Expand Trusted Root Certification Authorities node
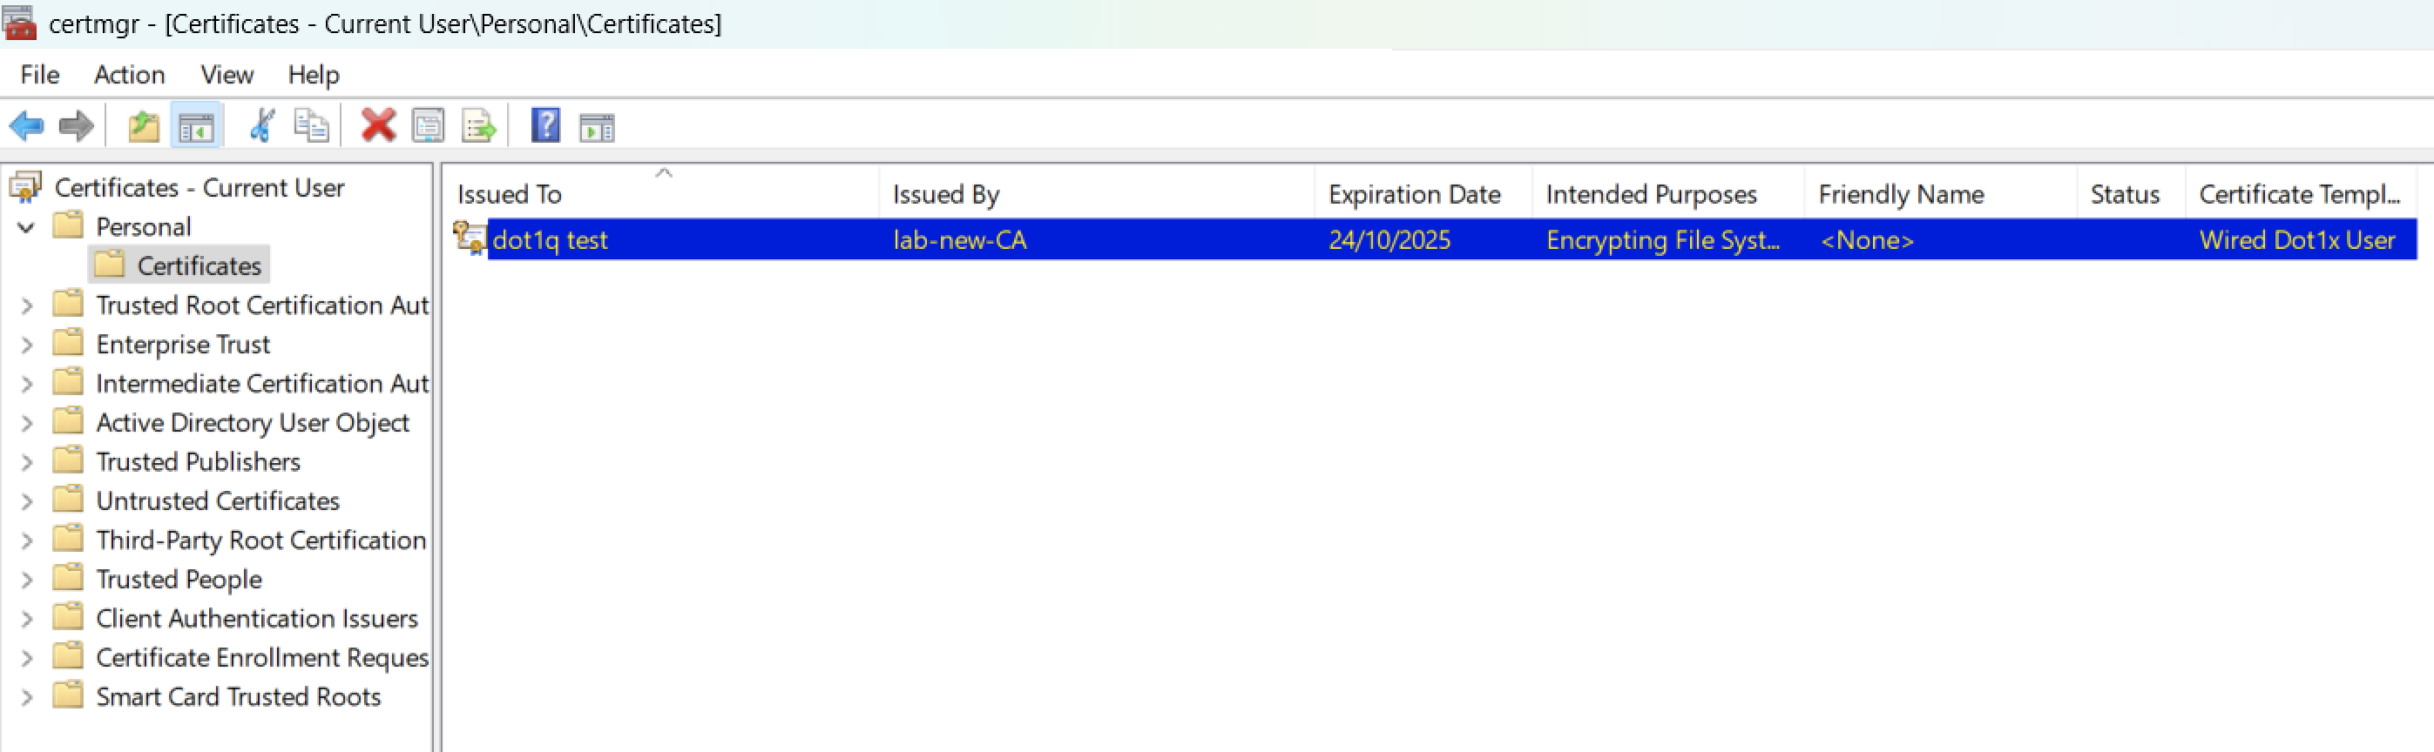 (26, 305)
